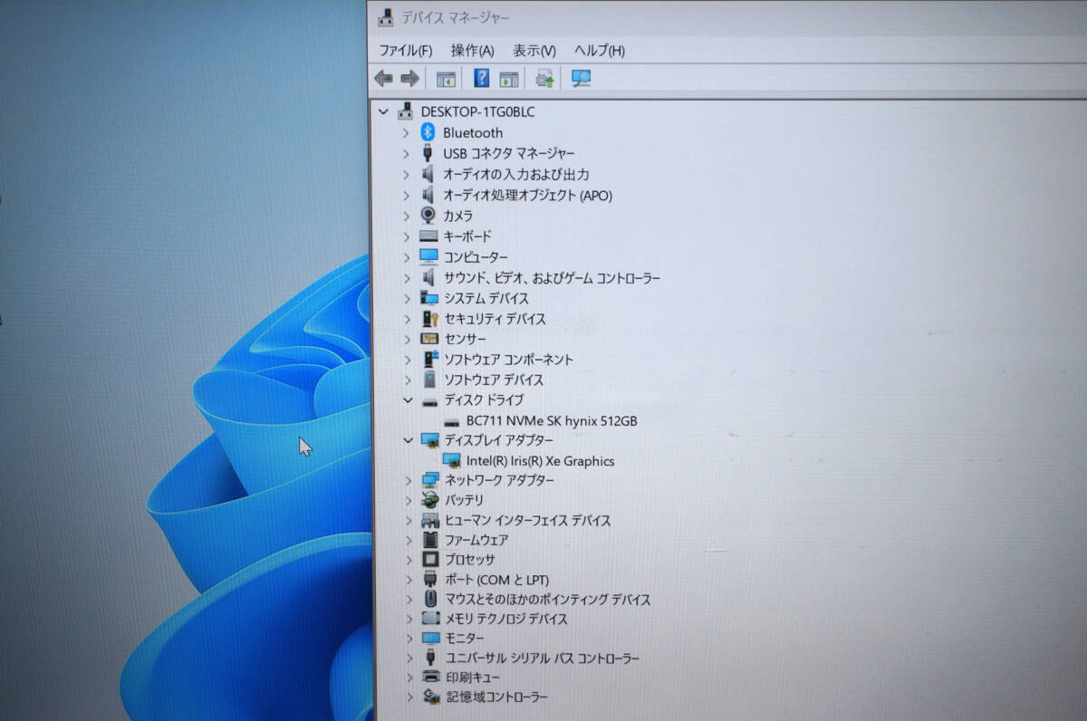Screen dimensions: 1087x721
Task: Click the デバイス マネージャー title bar icon
Action: coord(386,16)
